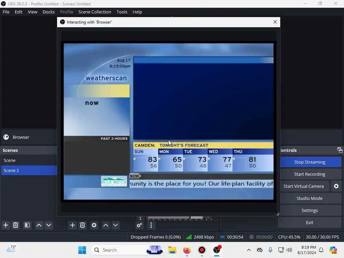Open scene filters icon
Viewport: 344px width, 258px height.
27,225
